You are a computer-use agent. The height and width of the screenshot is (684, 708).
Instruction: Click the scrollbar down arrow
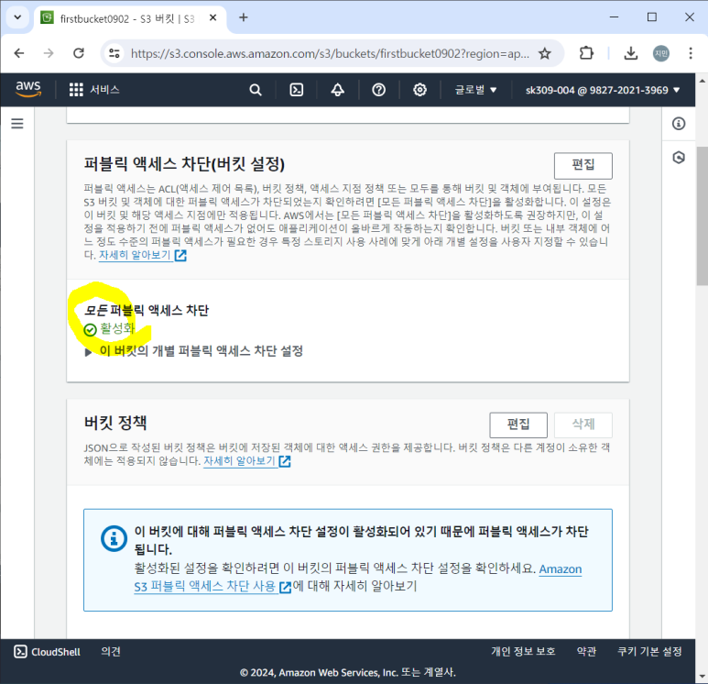(x=702, y=677)
